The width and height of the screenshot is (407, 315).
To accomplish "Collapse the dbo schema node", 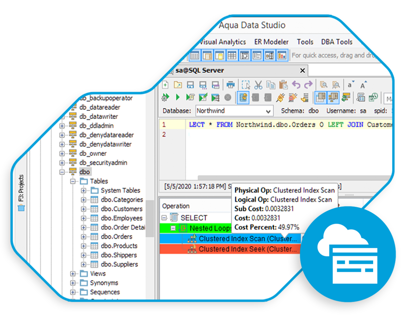I will click(x=62, y=172).
